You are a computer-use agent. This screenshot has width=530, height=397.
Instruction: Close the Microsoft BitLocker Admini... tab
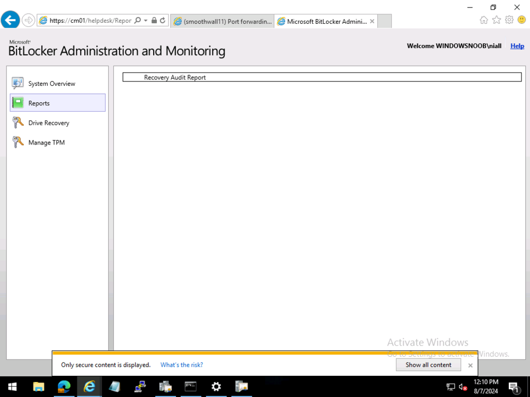[372, 21]
